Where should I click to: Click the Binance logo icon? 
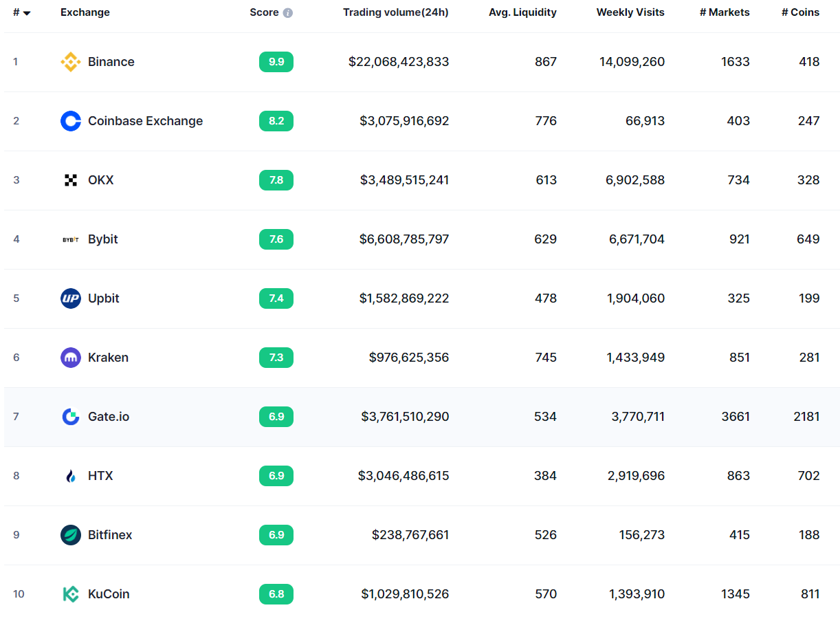(x=71, y=62)
